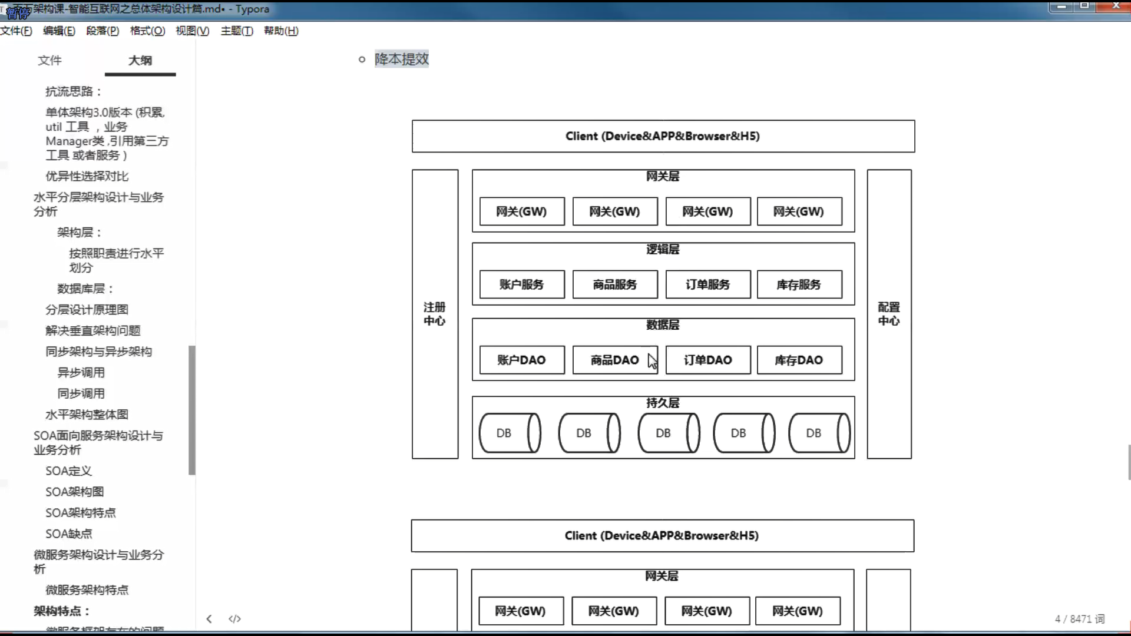1131x636 pixels.
Task: Open the 格式 menu
Action: [x=147, y=31]
